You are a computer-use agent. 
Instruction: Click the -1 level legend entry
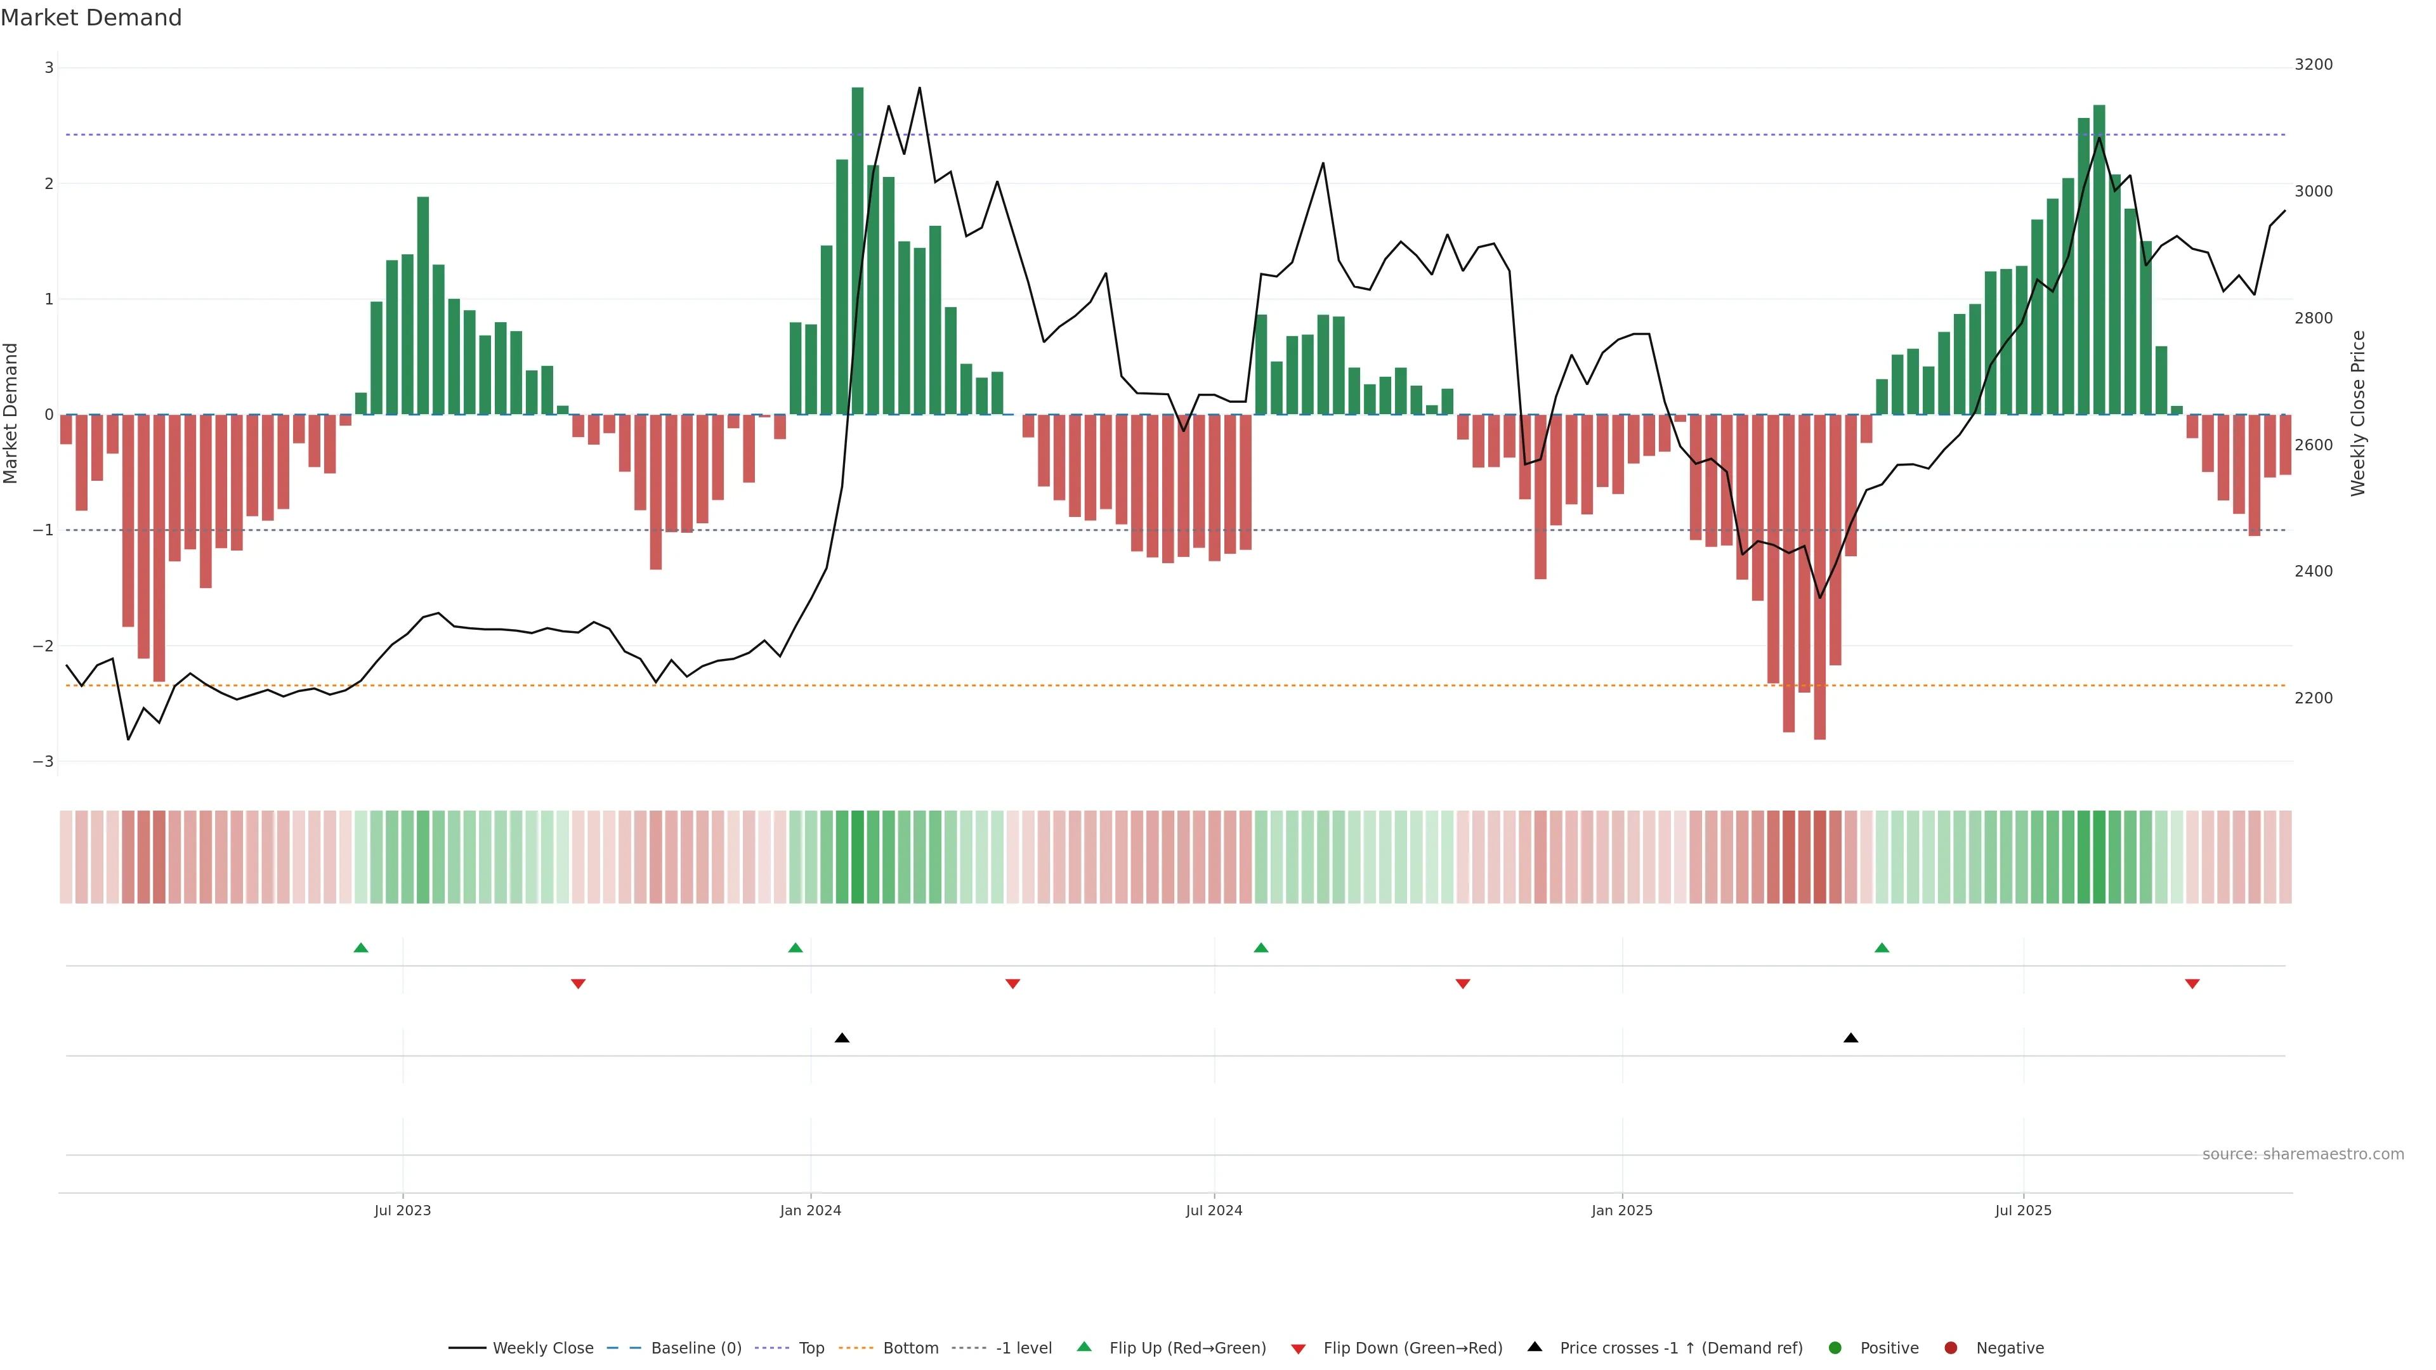coord(1023,1348)
